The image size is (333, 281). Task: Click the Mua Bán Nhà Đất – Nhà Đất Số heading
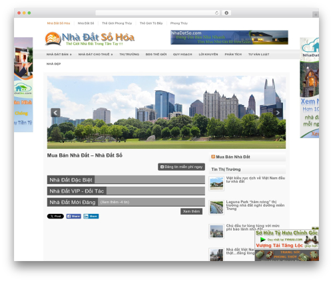pyautogui.click(x=85, y=155)
